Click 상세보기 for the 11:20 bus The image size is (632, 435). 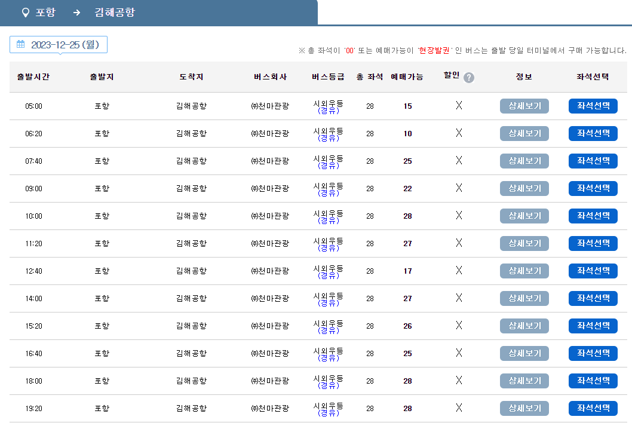(x=524, y=244)
